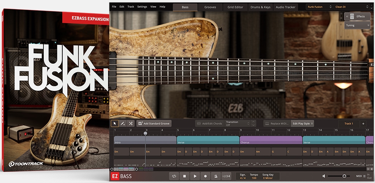Click the Replace MIDI button
Image resolution: width=375 pixels, height=183 pixels.
[x=277, y=124]
